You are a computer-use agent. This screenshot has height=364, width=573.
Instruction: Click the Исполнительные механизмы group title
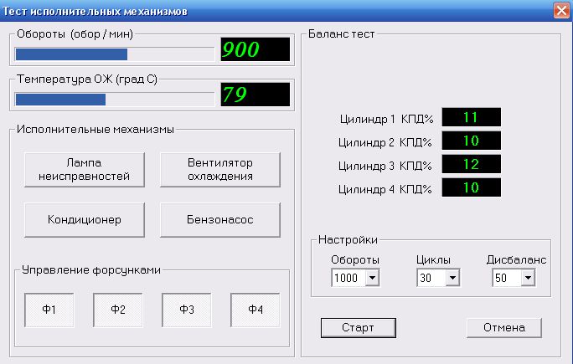[x=95, y=129]
